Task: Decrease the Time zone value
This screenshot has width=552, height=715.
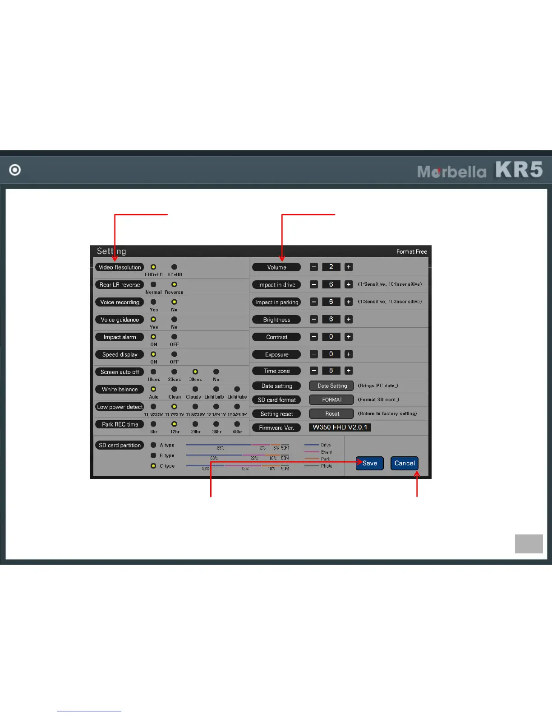Action: tap(314, 371)
